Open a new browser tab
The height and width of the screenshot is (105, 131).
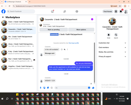coord(30,2)
